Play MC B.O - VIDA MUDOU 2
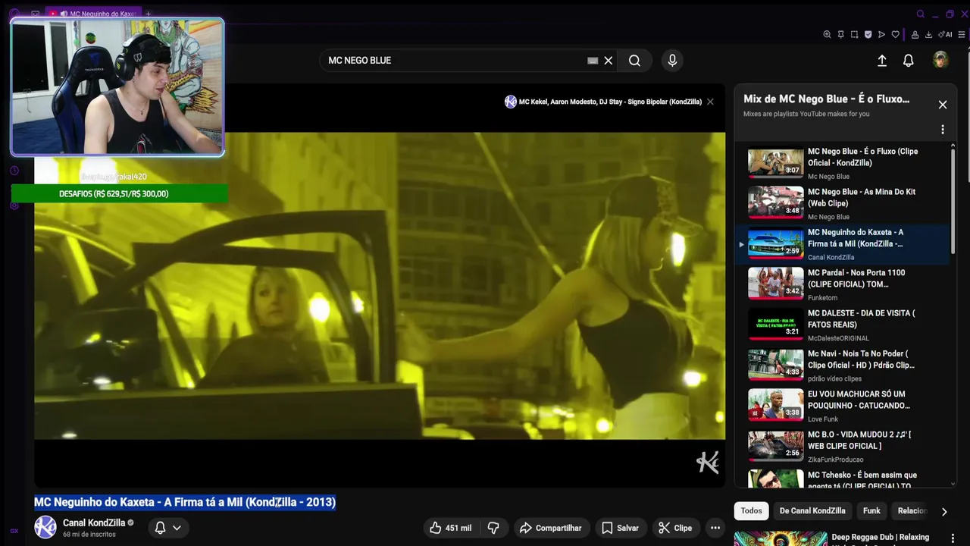This screenshot has width=970, height=546. coord(841,446)
